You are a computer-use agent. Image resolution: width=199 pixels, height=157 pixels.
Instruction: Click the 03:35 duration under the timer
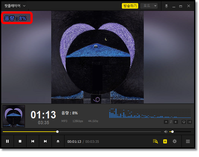pos(44,123)
